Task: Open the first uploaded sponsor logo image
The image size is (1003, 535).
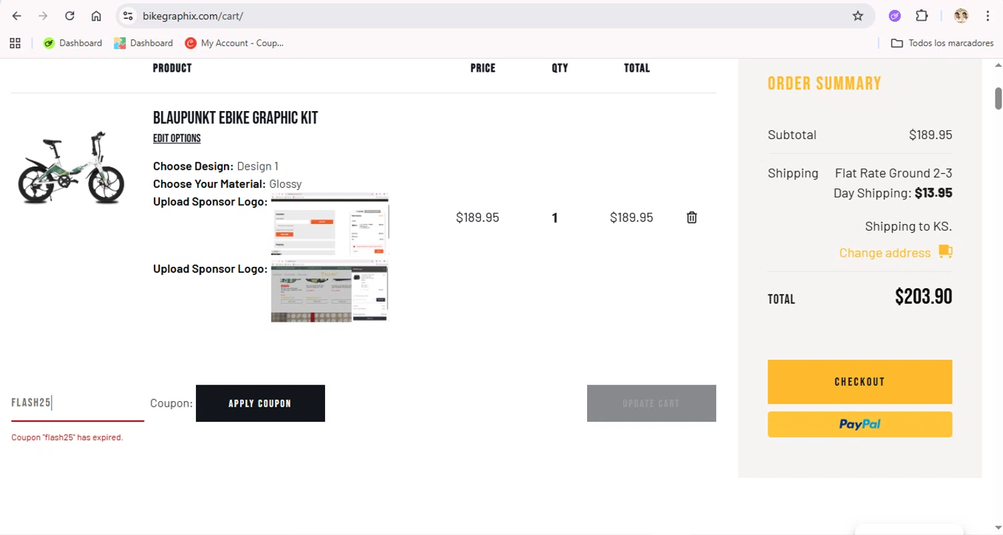Action: [330, 224]
